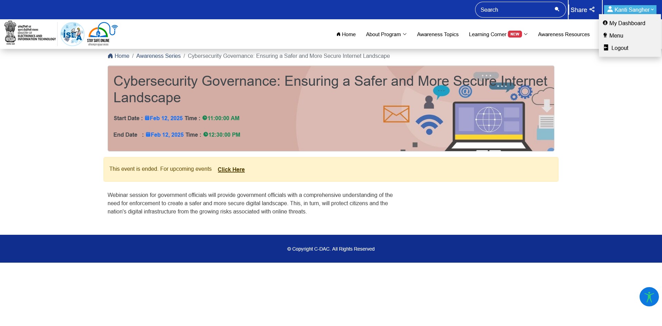Screen dimensions: 662x326
Task: Open the blue accessibility widget icon
Action: click(649, 297)
